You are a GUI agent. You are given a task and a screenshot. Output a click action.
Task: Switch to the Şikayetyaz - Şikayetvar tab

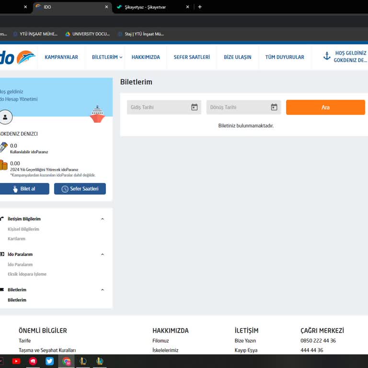(153, 7)
